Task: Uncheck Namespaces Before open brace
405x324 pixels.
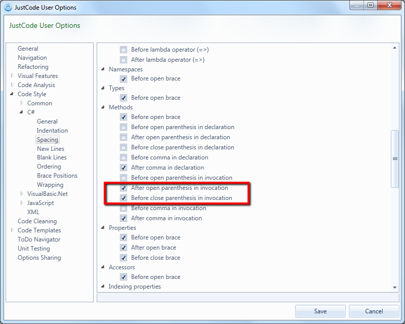Action: tap(124, 78)
